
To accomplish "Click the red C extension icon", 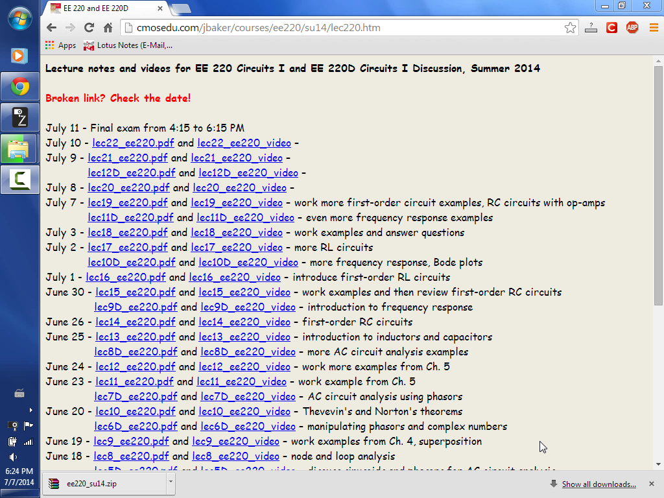I will click(611, 28).
